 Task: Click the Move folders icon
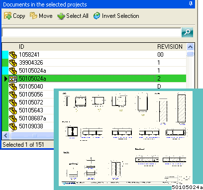(x=33, y=15)
